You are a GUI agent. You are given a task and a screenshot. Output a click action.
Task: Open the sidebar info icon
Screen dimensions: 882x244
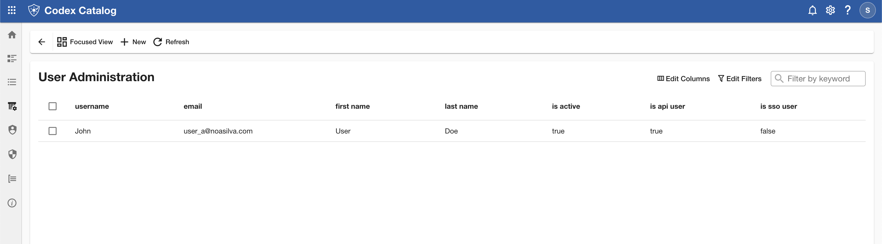click(x=12, y=203)
